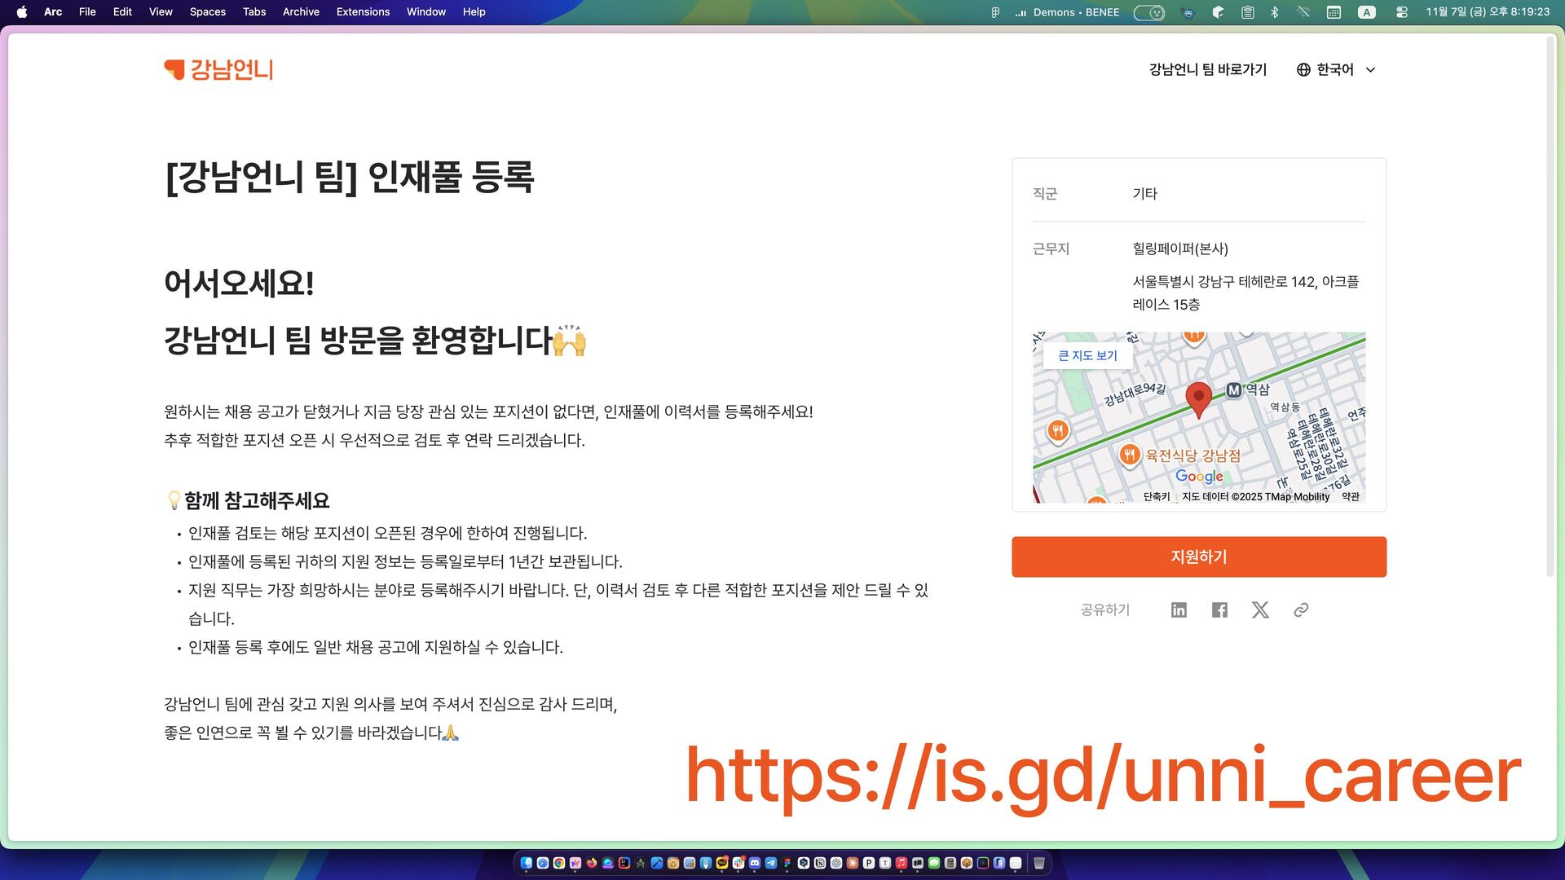Open Discord from the dock
1565x880 pixels.
click(755, 863)
